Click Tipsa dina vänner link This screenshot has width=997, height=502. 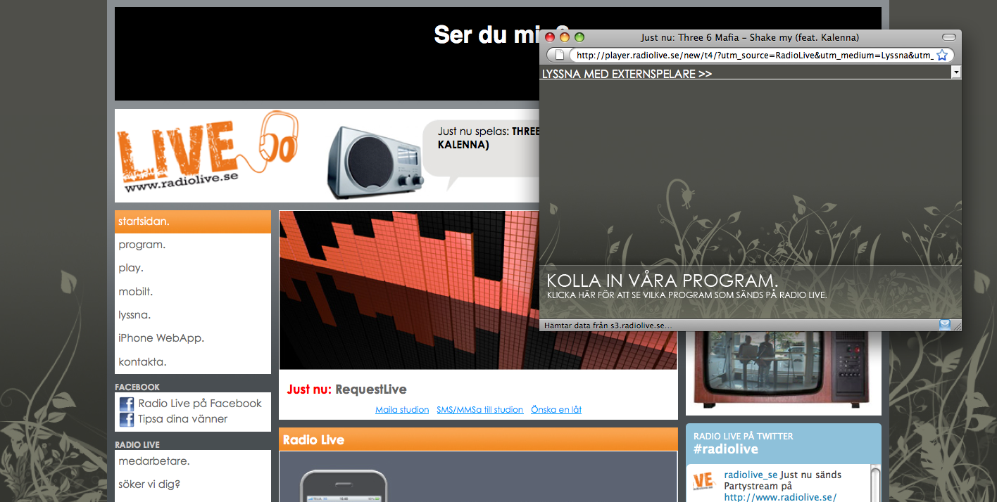(183, 419)
